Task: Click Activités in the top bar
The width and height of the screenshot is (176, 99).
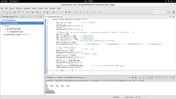Action: 4,1
